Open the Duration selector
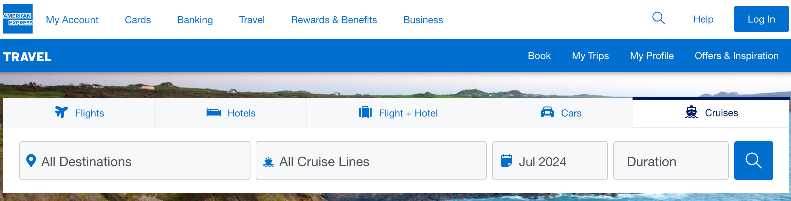 pyautogui.click(x=671, y=160)
